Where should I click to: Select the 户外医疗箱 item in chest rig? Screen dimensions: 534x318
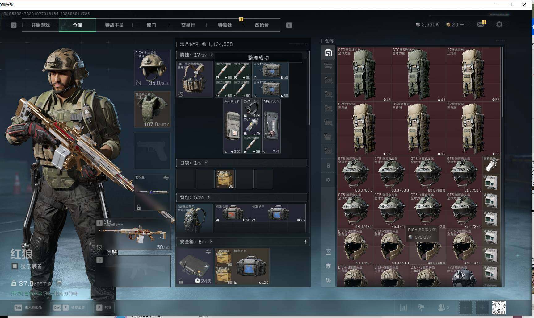(232, 126)
